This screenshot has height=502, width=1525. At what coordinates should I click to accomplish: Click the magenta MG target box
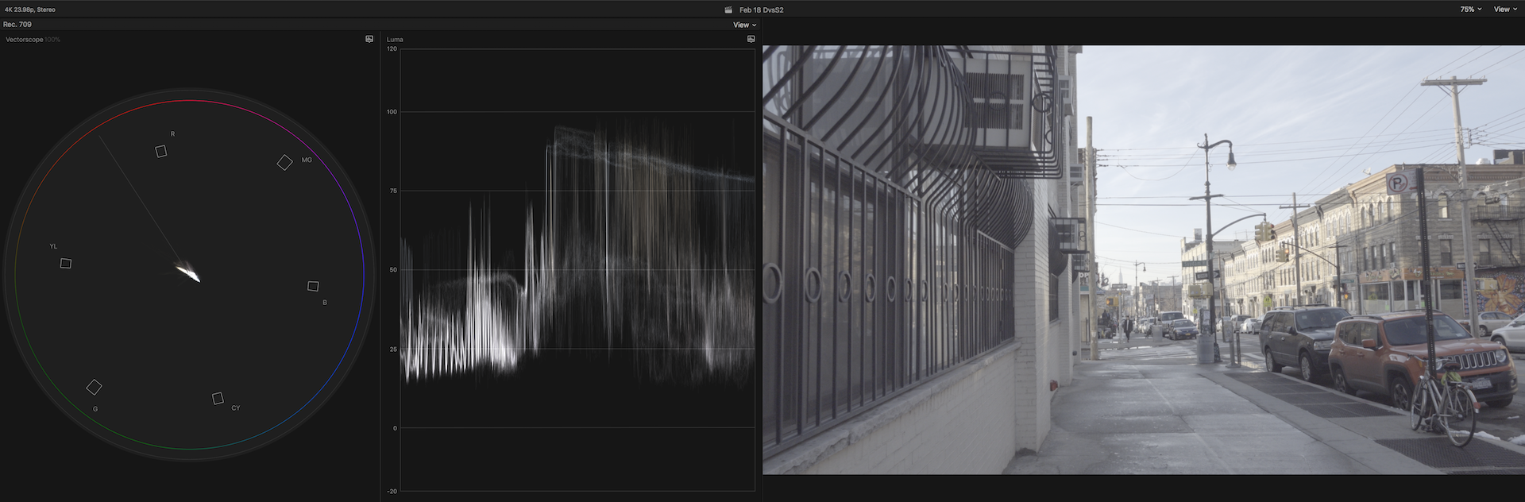coord(284,163)
